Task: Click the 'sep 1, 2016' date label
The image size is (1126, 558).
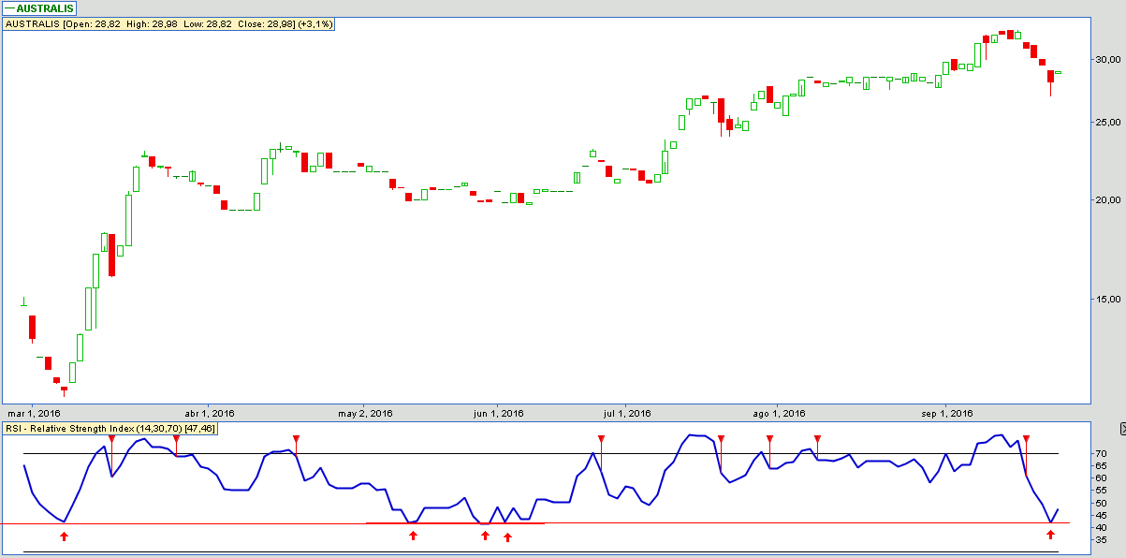Action: (947, 413)
